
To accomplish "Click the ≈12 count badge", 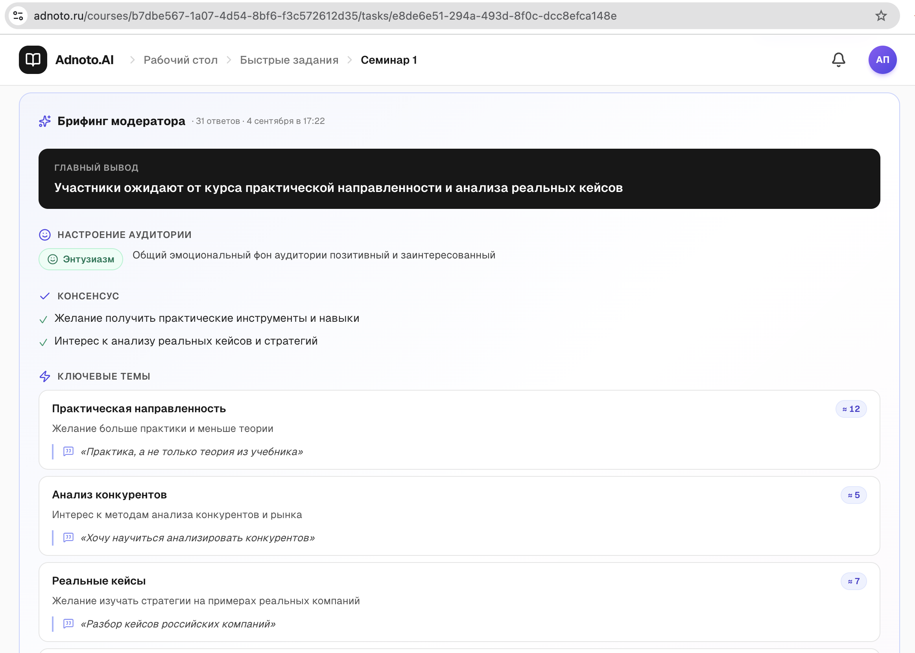I will click(850, 409).
